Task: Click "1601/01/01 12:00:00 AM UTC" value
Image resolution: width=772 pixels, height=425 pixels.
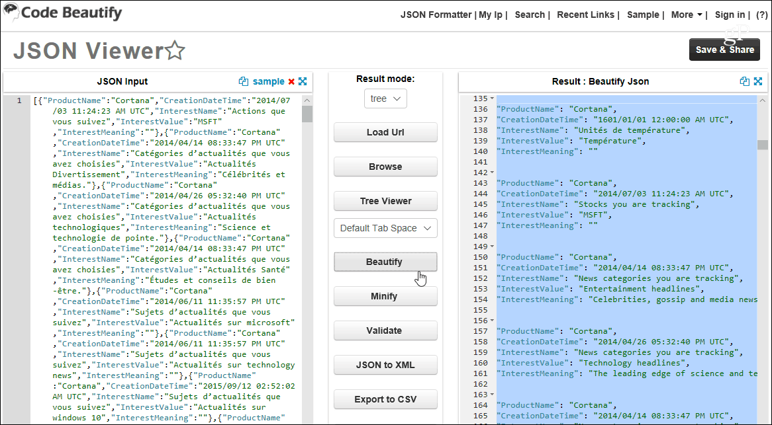Action: [x=661, y=120]
